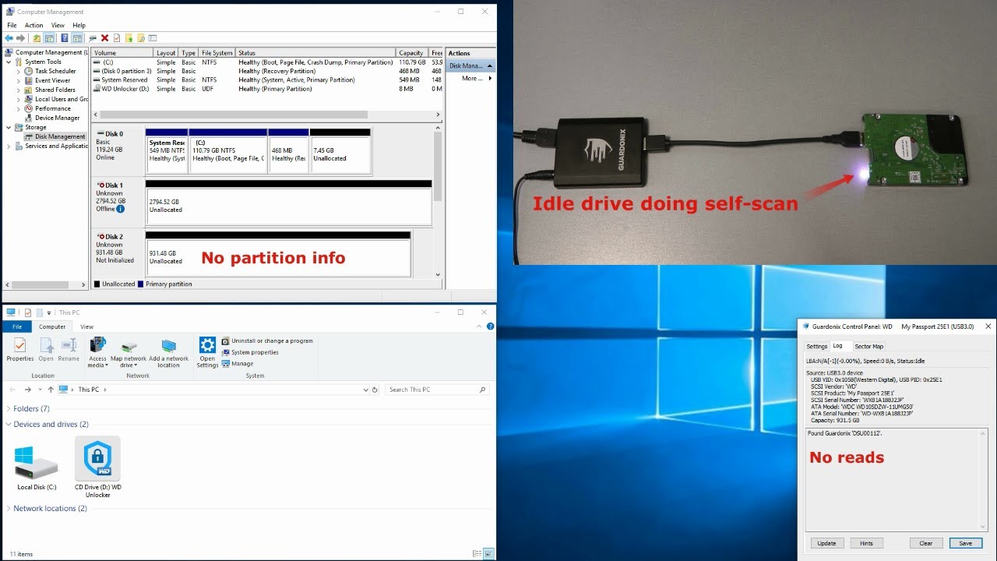Click Uninstall or change a program

click(267, 340)
